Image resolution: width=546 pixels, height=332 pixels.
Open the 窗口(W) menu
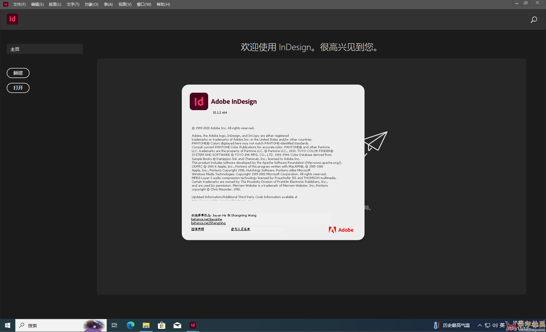(144, 4)
